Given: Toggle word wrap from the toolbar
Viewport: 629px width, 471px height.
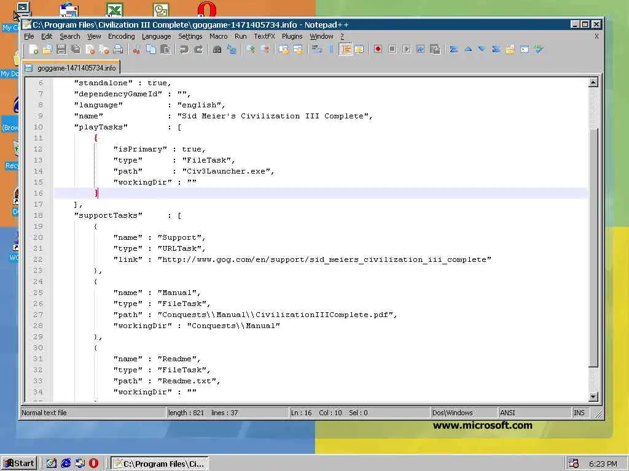Looking at the screenshot, I should coord(317,49).
